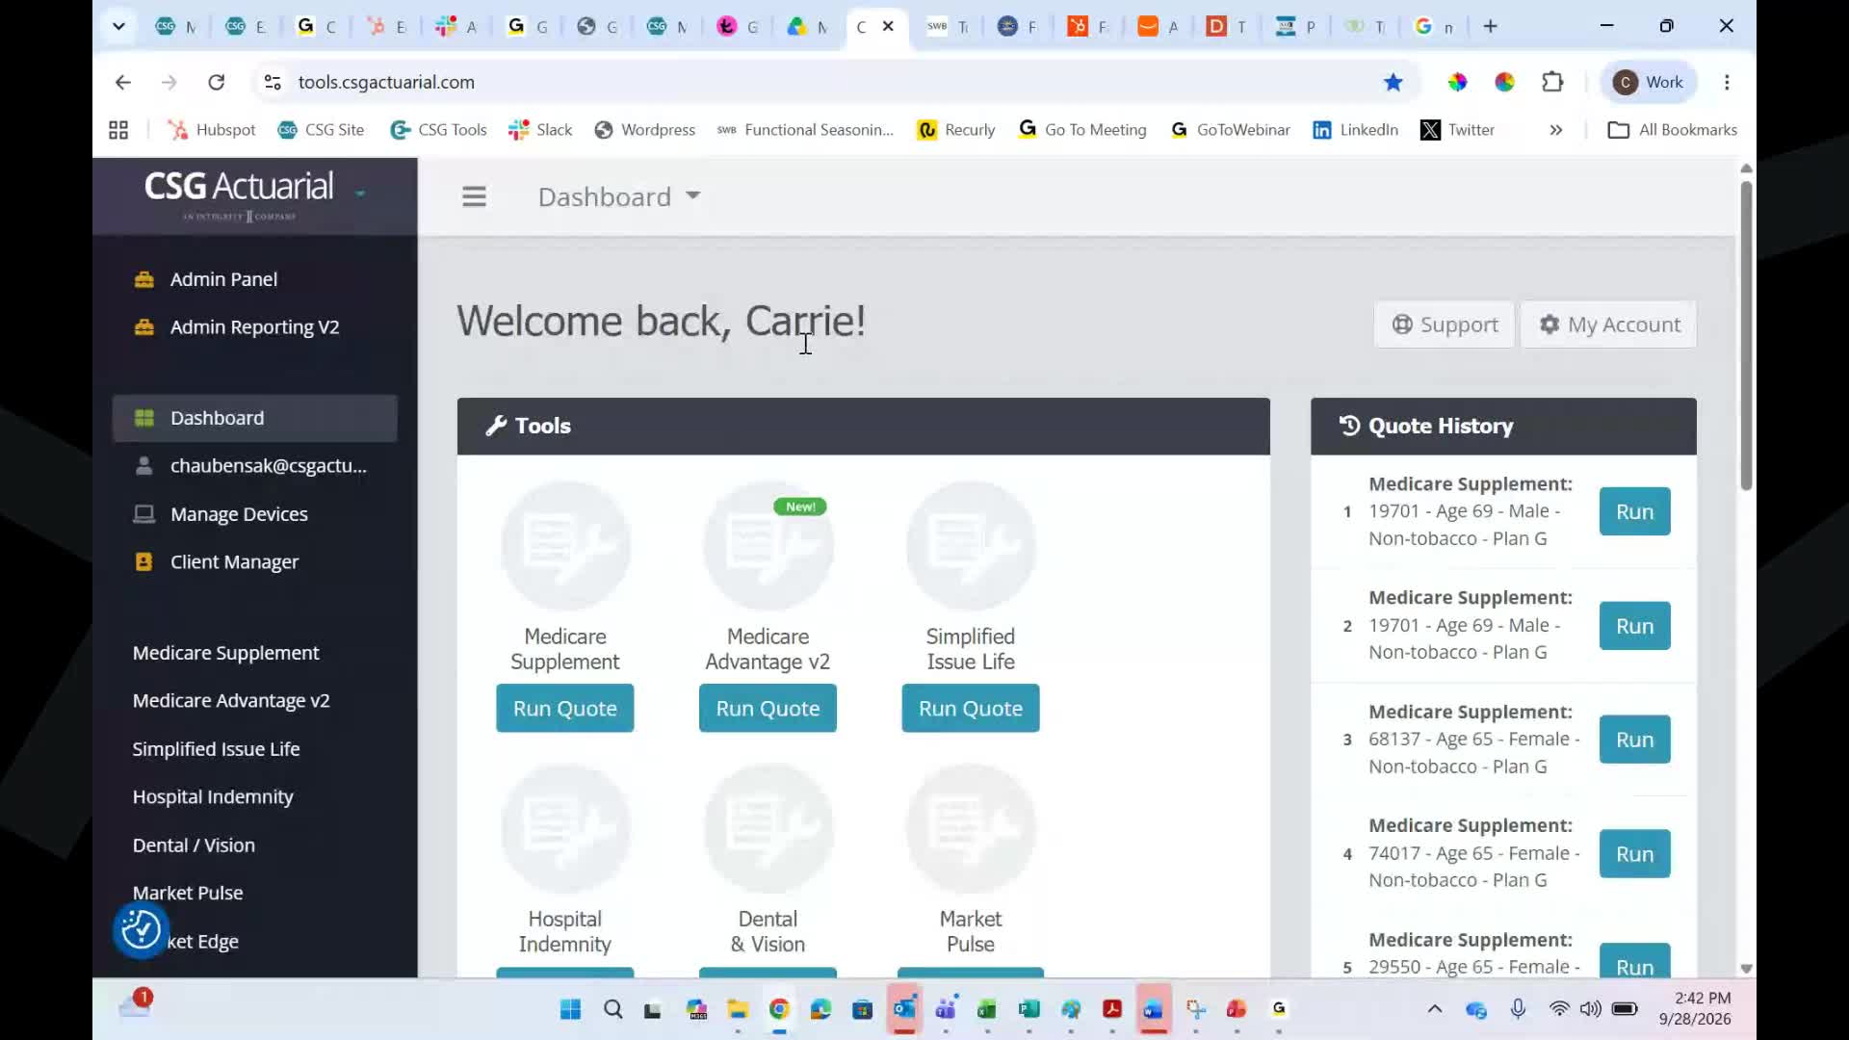
Task: Open Recurly bookmark
Action: click(x=956, y=130)
